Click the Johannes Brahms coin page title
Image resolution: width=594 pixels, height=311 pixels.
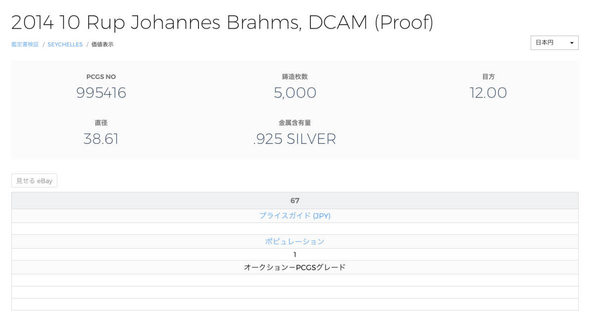[x=222, y=22]
